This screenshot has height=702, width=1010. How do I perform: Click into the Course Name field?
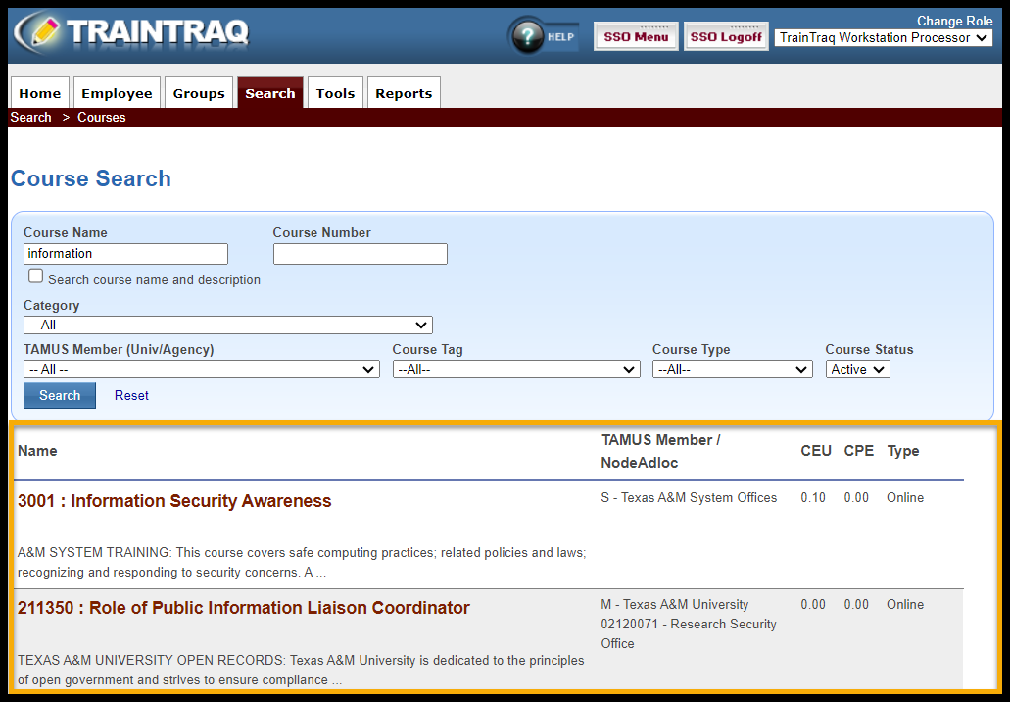(125, 254)
